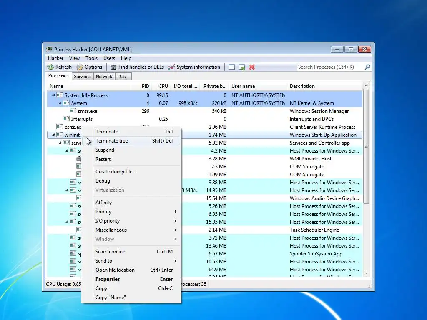Open the Options gear icon

80,67
